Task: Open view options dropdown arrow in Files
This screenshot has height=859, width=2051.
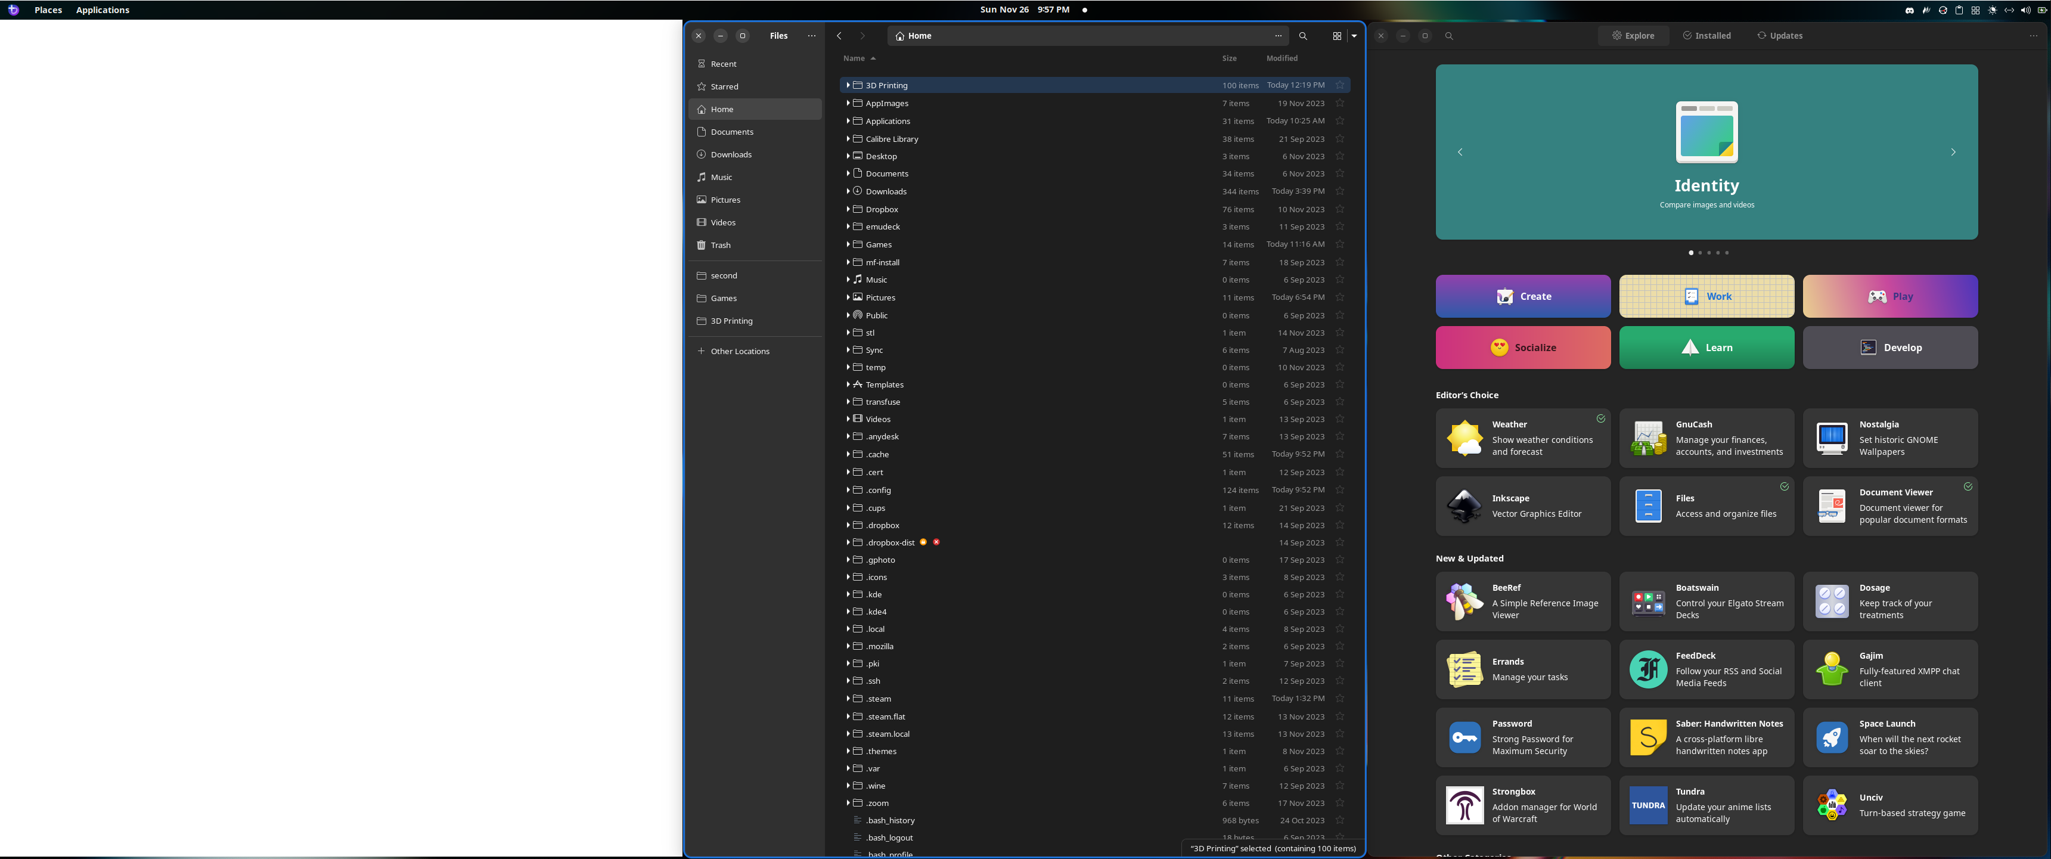Action: 1354,36
